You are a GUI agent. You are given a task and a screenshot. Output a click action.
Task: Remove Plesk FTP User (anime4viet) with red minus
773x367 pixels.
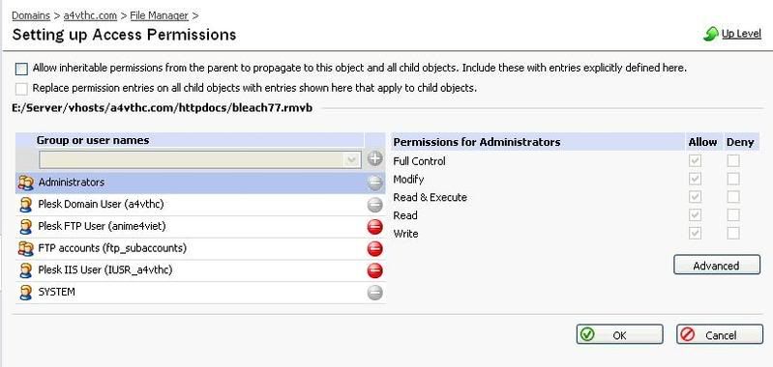pyautogui.click(x=375, y=227)
